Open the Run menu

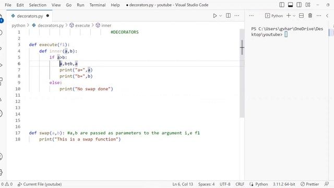(80, 5)
